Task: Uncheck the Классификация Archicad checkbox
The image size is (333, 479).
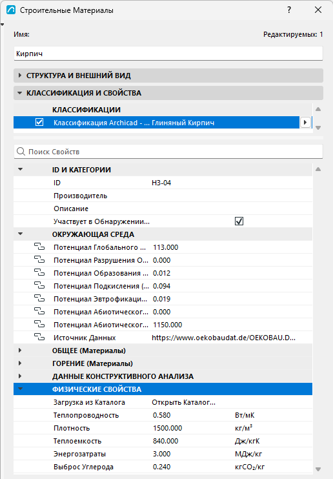Action: click(x=39, y=122)
